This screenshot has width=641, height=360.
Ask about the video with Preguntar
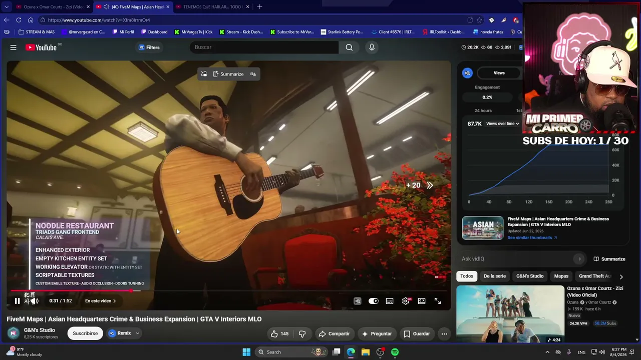coord(377,333)
